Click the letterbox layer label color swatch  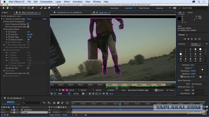pos(14,110)
